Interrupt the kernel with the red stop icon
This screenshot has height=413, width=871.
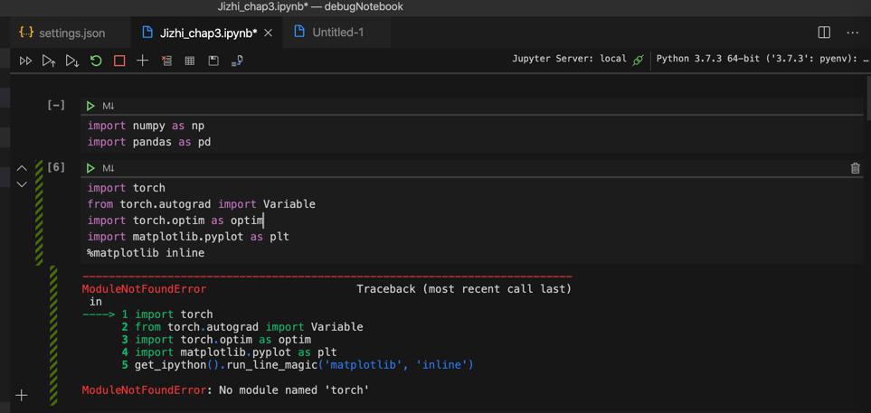click(119, 61)
